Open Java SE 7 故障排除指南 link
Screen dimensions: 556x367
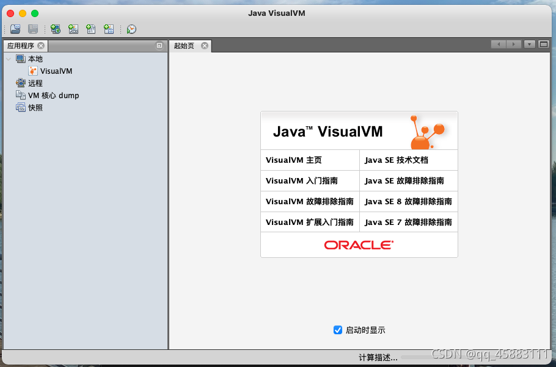point(409,222)
